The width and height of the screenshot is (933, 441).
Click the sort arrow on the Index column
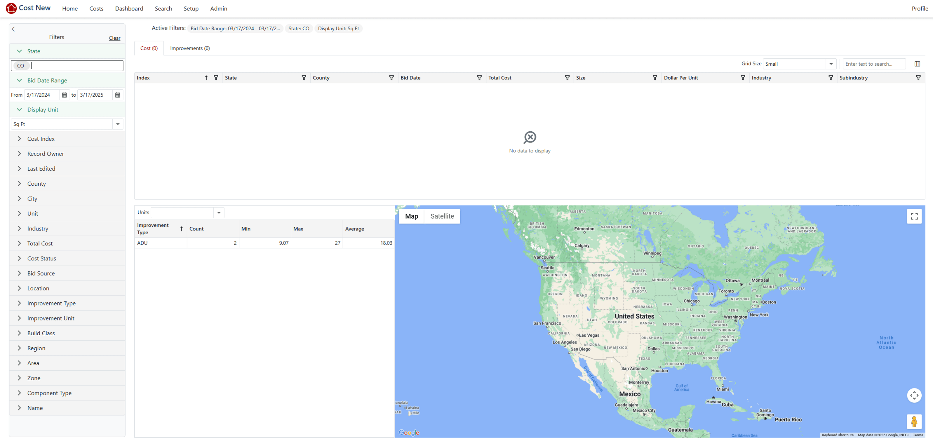pos(206,77)
